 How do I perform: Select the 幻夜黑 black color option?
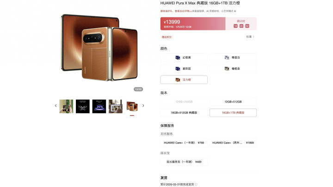coord(184,57)
